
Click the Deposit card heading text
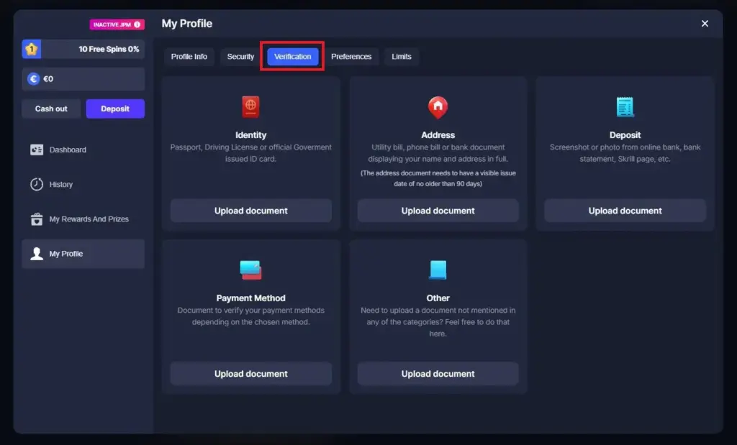point(625,134)
